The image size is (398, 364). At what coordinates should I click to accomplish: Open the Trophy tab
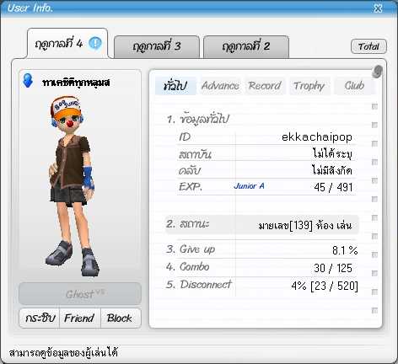pos(309,86)
